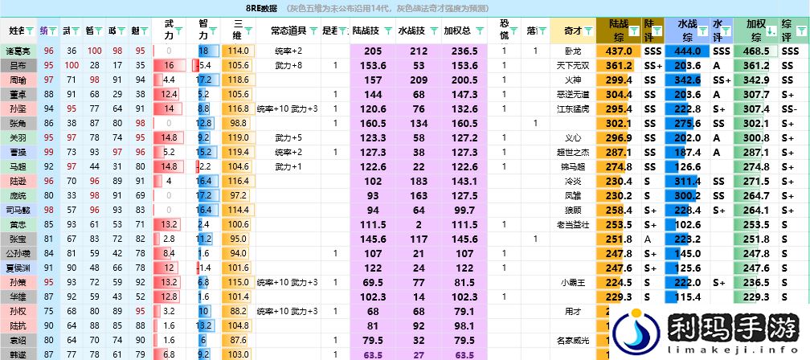Select the 庞统 name cell

tap(18, 196)
